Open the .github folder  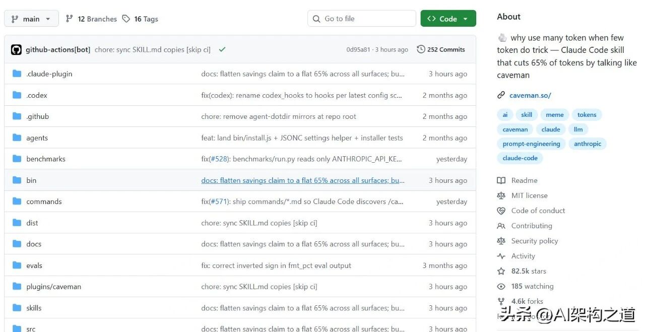click(38, 116)
